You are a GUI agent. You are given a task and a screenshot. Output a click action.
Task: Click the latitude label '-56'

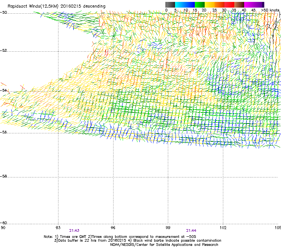click(3, 132)
